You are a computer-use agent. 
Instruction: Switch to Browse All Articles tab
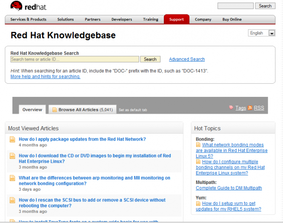point(83,110)
